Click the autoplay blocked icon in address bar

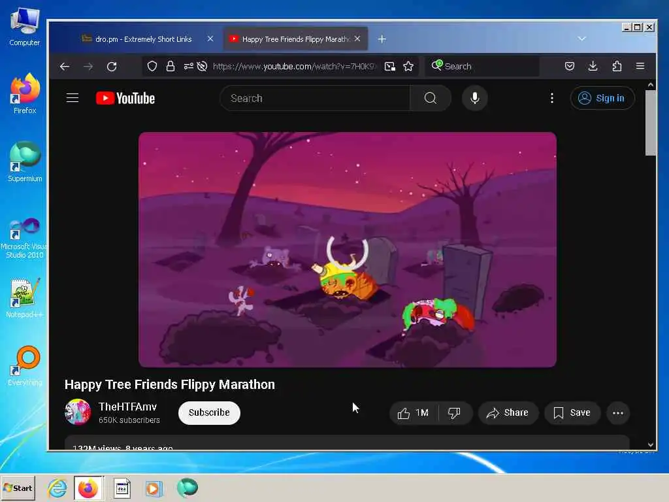click(203, 66)
